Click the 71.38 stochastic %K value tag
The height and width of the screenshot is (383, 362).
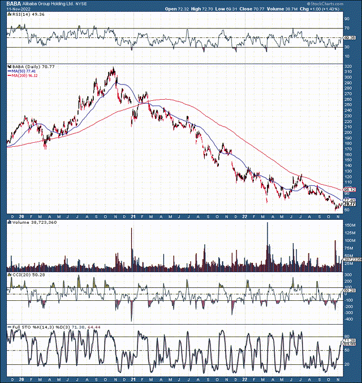click(x=350, y=341)
